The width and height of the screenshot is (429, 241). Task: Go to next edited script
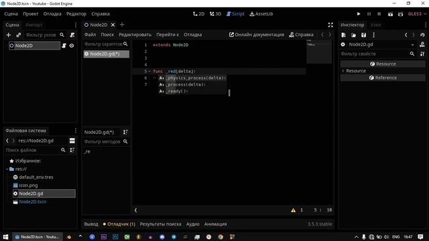330,35
